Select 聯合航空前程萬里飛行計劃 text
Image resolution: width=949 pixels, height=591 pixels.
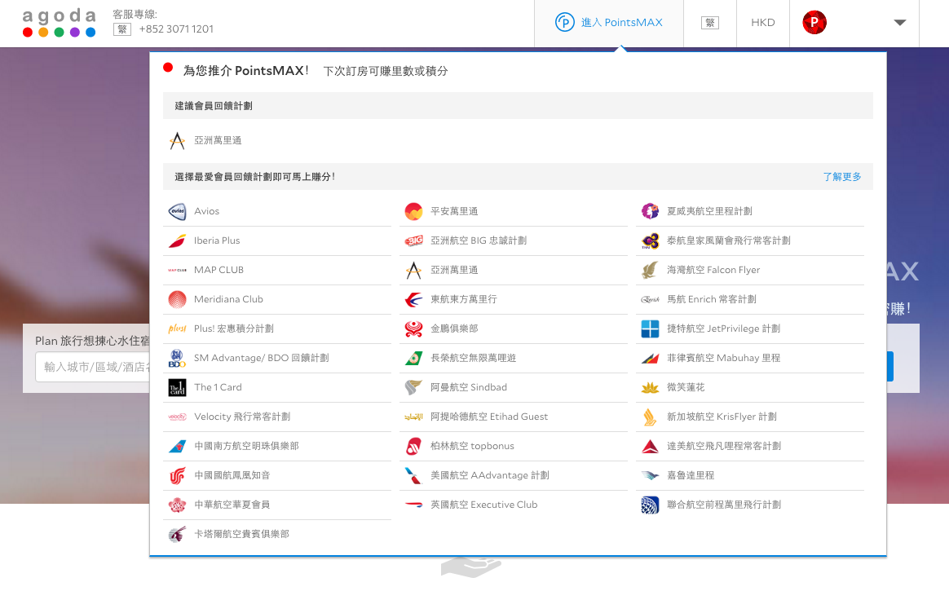(x=724, y=505)
